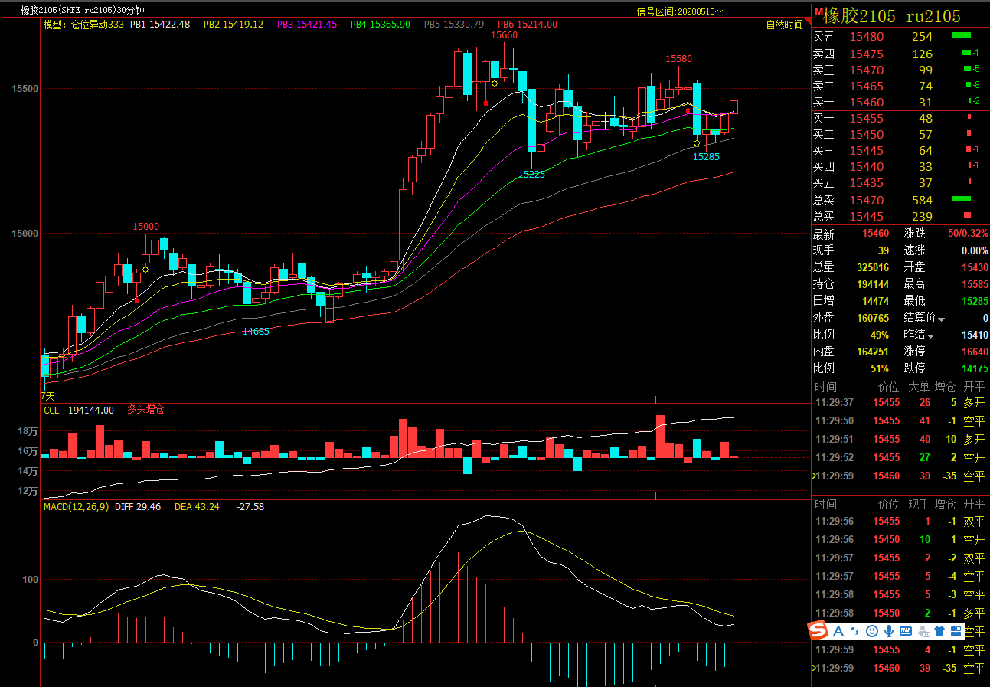Screen dimensions: 990x687
Task: Open the soft keyboard icon
Action: (906, 631)
